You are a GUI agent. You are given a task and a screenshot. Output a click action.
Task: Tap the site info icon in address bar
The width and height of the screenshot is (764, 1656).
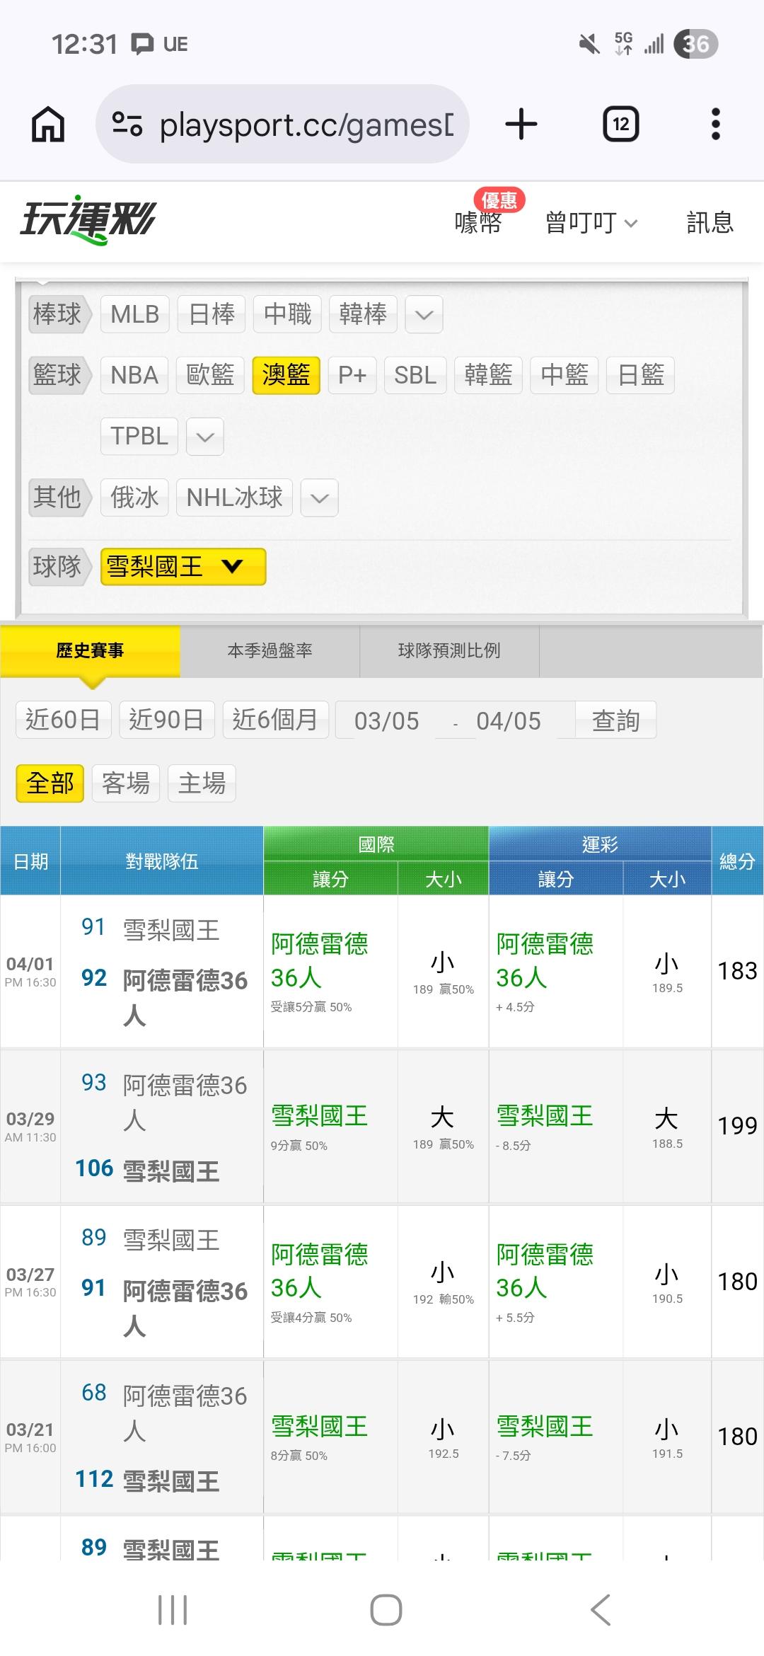(x=127, y=125)
